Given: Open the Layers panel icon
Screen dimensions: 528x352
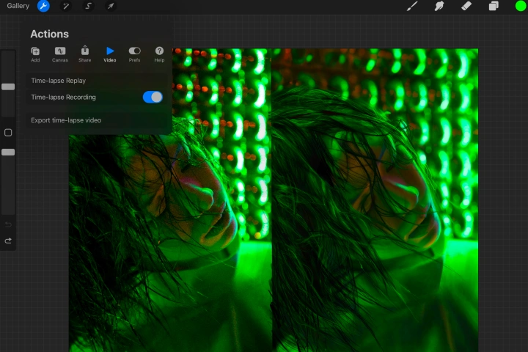Looking at the screenshot, I should pos(494,6).
